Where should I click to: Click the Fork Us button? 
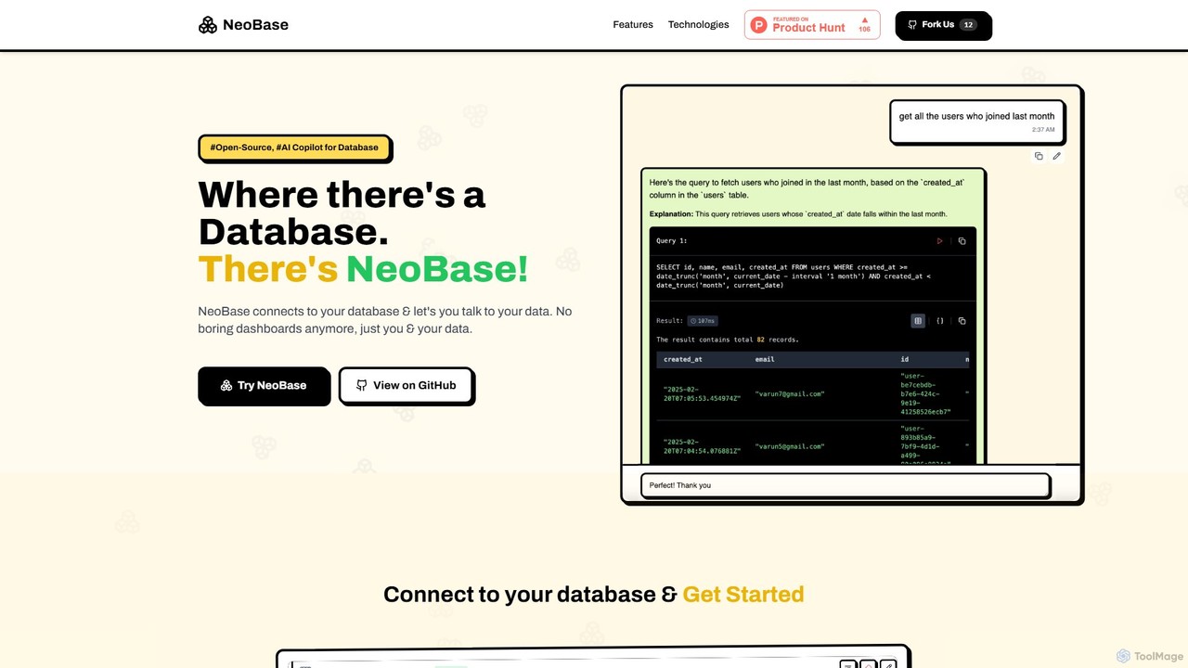point(943,25)
